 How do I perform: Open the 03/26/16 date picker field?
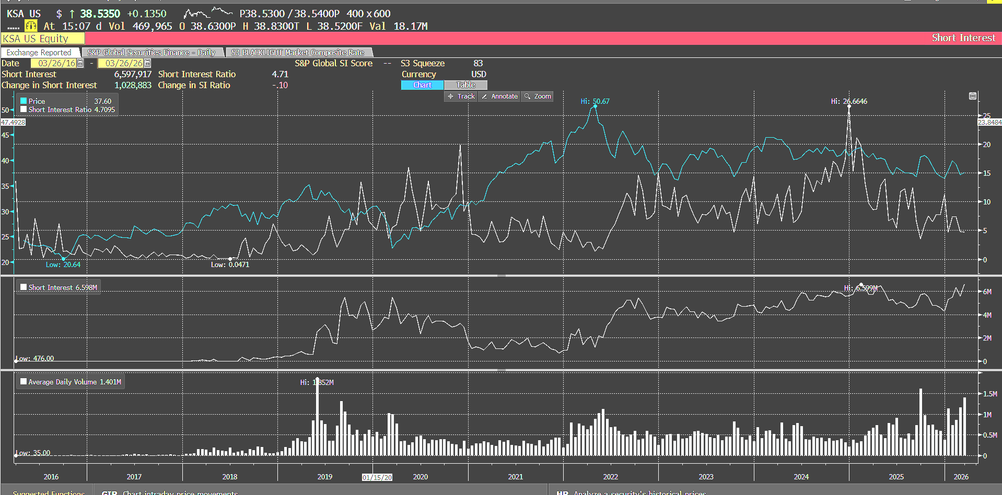(57, 63)
